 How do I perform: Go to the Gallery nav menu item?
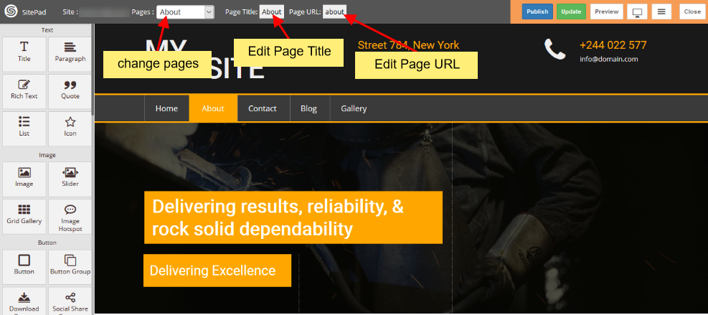click(x=354, y=108)
